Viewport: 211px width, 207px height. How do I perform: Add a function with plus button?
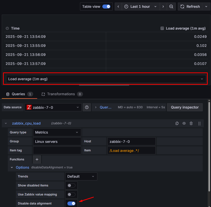tap(37, 159)
